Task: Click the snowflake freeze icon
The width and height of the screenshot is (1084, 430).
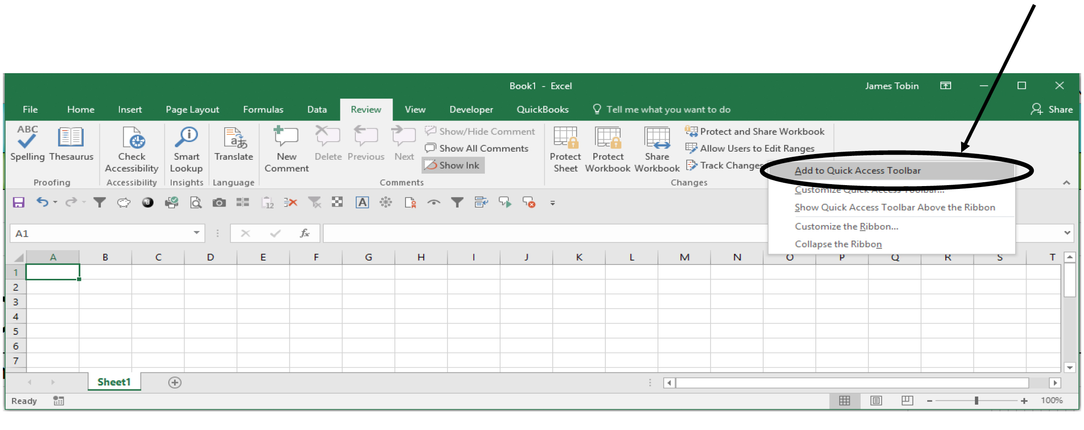Action: click(386, 202)
